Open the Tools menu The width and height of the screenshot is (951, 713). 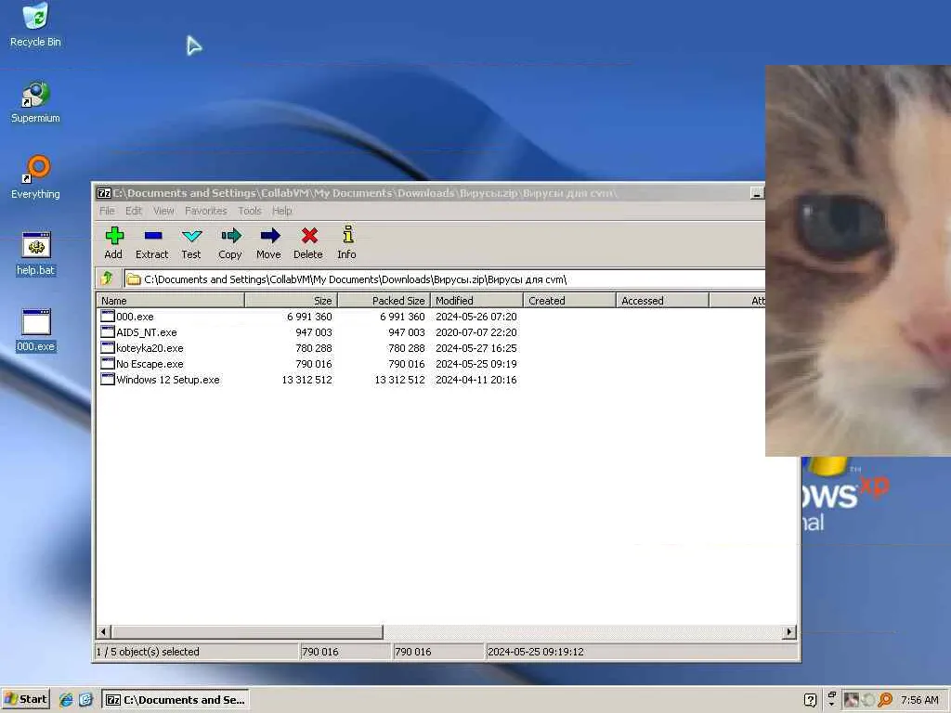(x=249, y=211)
